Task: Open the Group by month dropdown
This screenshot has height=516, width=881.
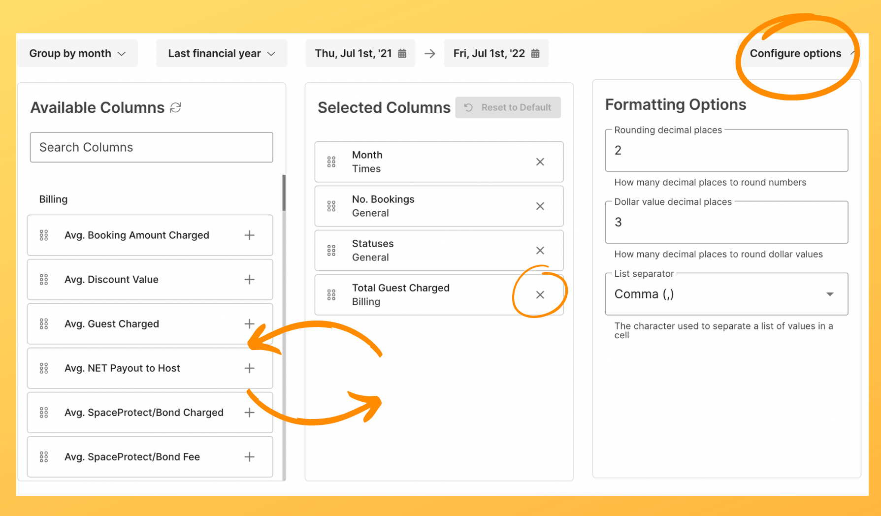Action: tap(77, 53)
